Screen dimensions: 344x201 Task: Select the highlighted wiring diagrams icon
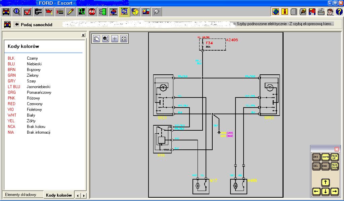124,12
